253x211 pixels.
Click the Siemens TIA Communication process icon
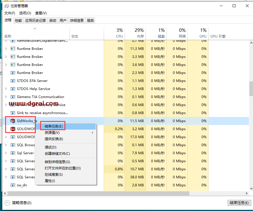tap(13, 97)
